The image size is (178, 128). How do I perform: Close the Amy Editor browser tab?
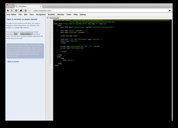(40, 7)
